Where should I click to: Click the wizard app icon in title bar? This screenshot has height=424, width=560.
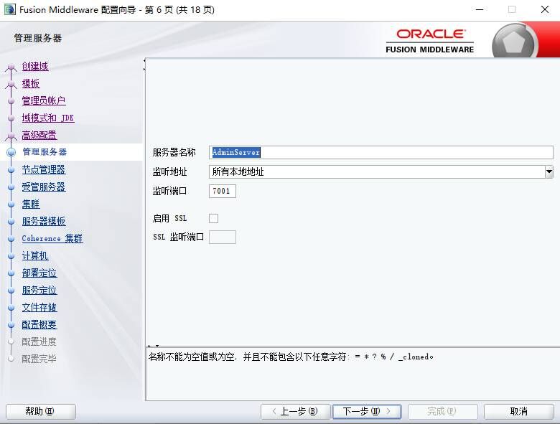tap(9, 9)
